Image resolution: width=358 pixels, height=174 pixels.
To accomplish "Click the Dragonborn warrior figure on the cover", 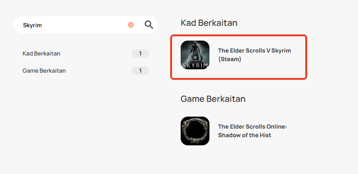I will pyautogui.click(x=195, y=51).
